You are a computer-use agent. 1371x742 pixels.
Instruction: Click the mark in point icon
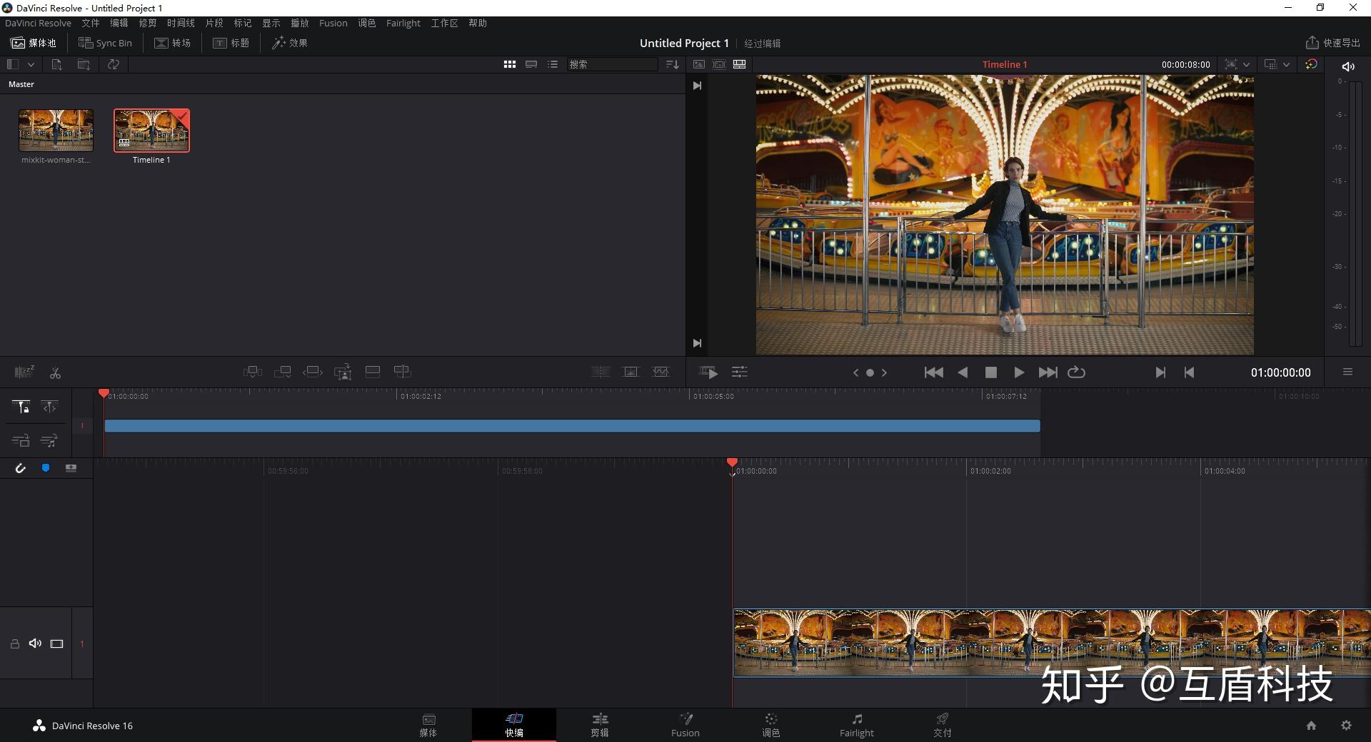(x=1160, y=372)
